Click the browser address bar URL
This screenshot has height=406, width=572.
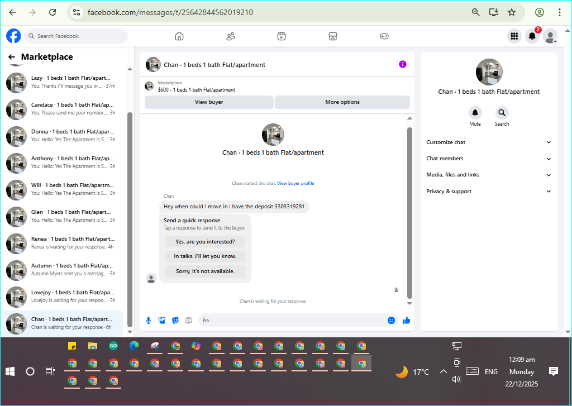(170, 12)
